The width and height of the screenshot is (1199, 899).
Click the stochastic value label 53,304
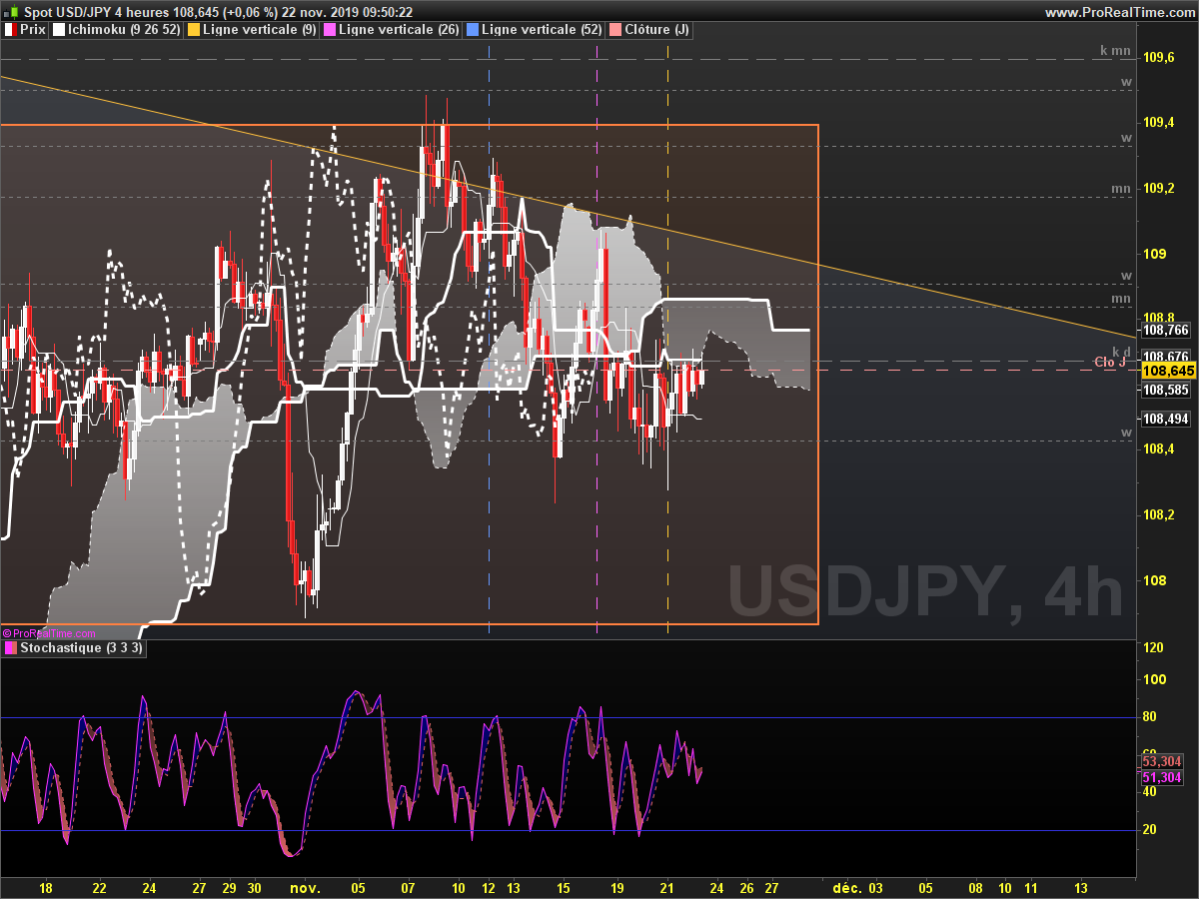[1162, 761]
